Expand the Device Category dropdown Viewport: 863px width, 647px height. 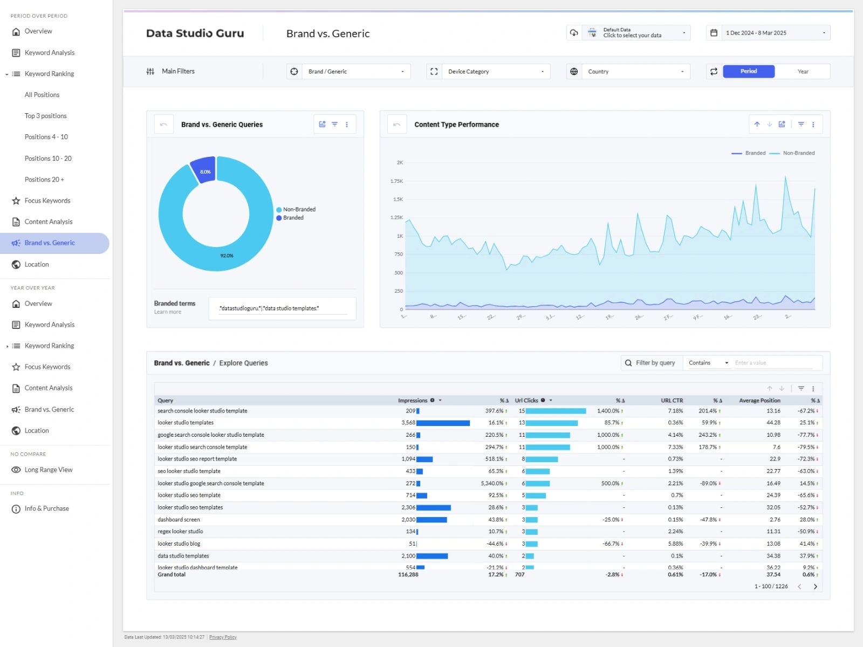(x=495, y=71)
